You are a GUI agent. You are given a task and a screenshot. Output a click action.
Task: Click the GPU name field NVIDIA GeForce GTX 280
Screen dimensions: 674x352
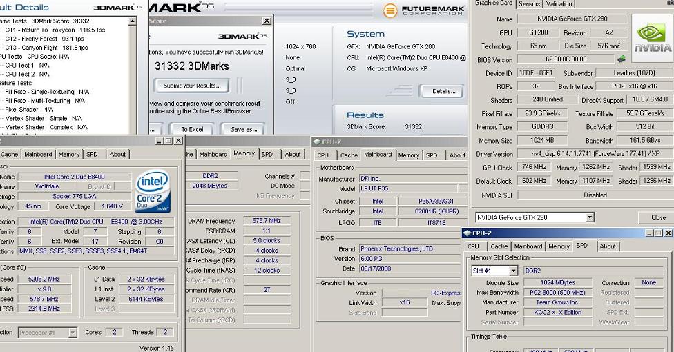(x=572, y=19)
